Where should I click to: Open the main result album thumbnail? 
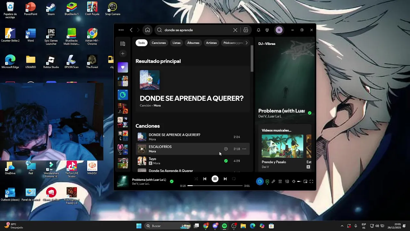tap(150, 80)
